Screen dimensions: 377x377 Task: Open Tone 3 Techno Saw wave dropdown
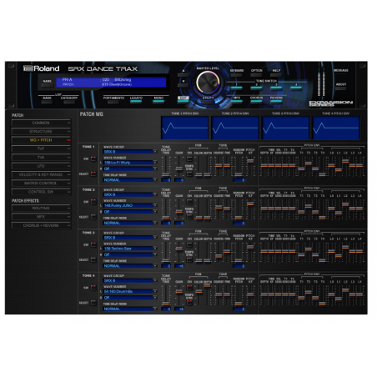click(x=130, y=249)
